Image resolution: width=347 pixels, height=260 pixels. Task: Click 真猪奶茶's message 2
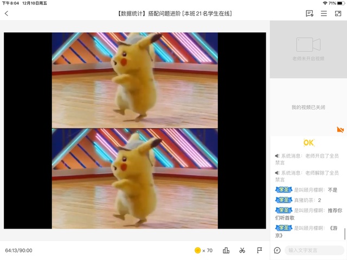tap(319, 200)
